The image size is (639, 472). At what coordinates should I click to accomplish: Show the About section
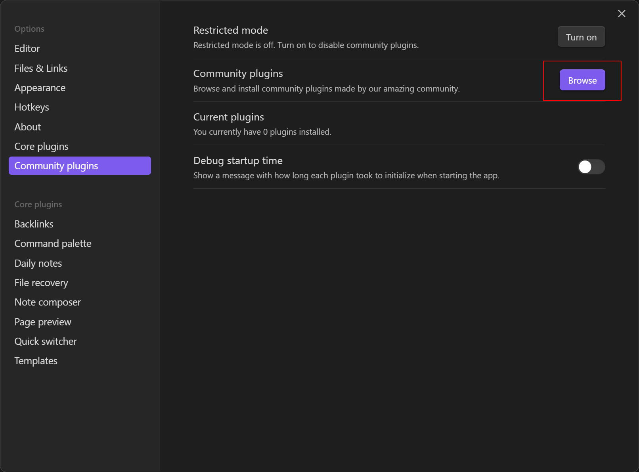point(80,127)
